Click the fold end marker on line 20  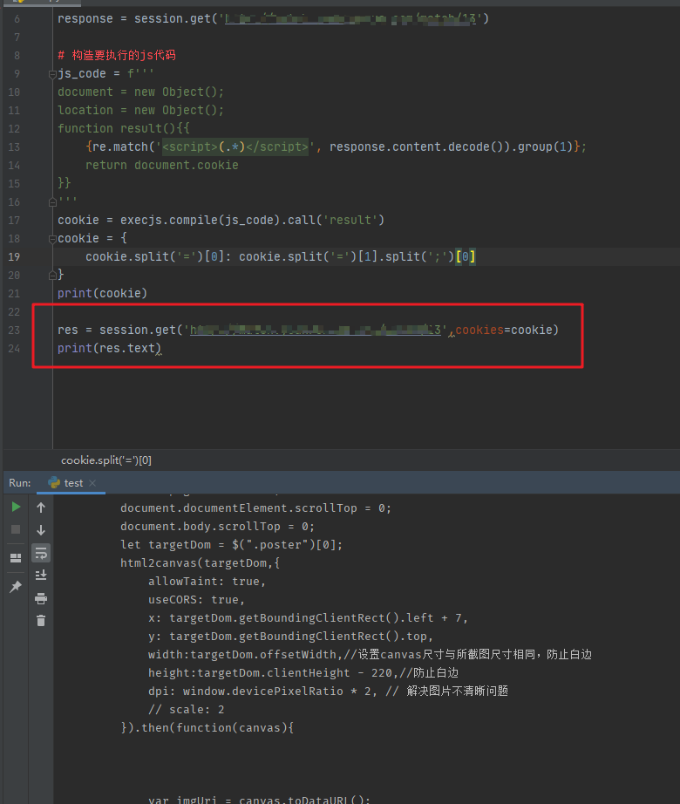(52, 276)
